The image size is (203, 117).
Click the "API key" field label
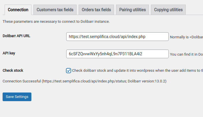tap(9, 53)
